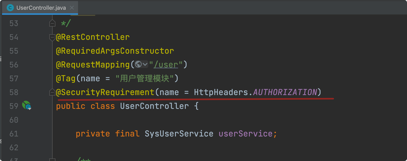Click fold marker beside @SecurityRequirement line
407x161 pixels.
(52, 92)
